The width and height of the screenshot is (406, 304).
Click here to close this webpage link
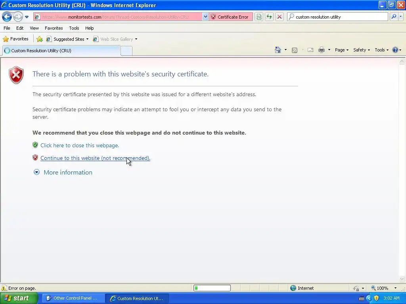[x=80, y=146]
